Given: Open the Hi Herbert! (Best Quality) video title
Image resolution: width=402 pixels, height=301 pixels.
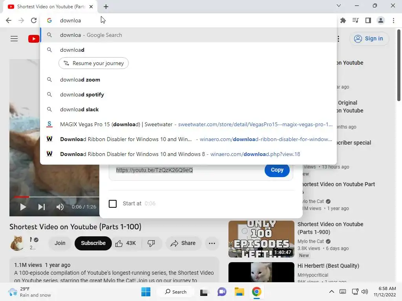Looking at the screenshot, I should (328, 266).
